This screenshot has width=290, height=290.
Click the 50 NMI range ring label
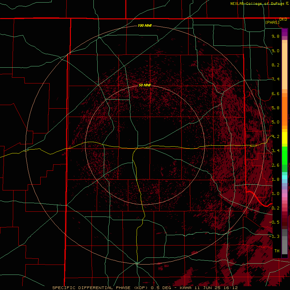(145, 85)
